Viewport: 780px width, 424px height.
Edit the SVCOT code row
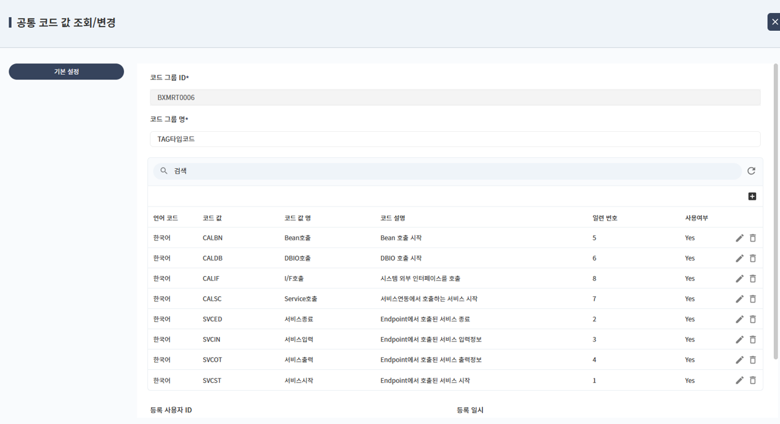[x=739, y=360]
